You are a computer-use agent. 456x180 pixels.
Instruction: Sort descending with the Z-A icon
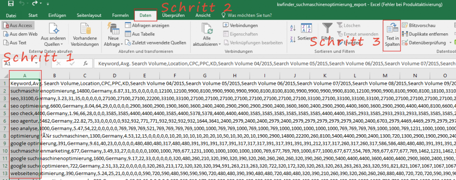coord(293,39)
